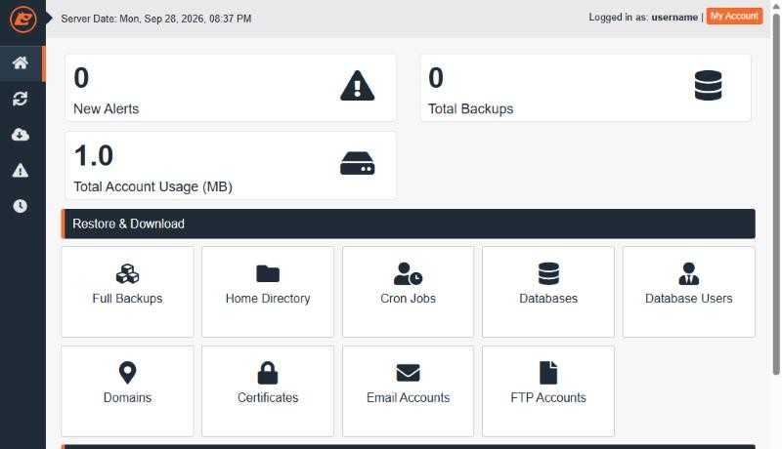782x449 pixels.
Task: Click the 1.0 usage value
Action: [94, 155]
